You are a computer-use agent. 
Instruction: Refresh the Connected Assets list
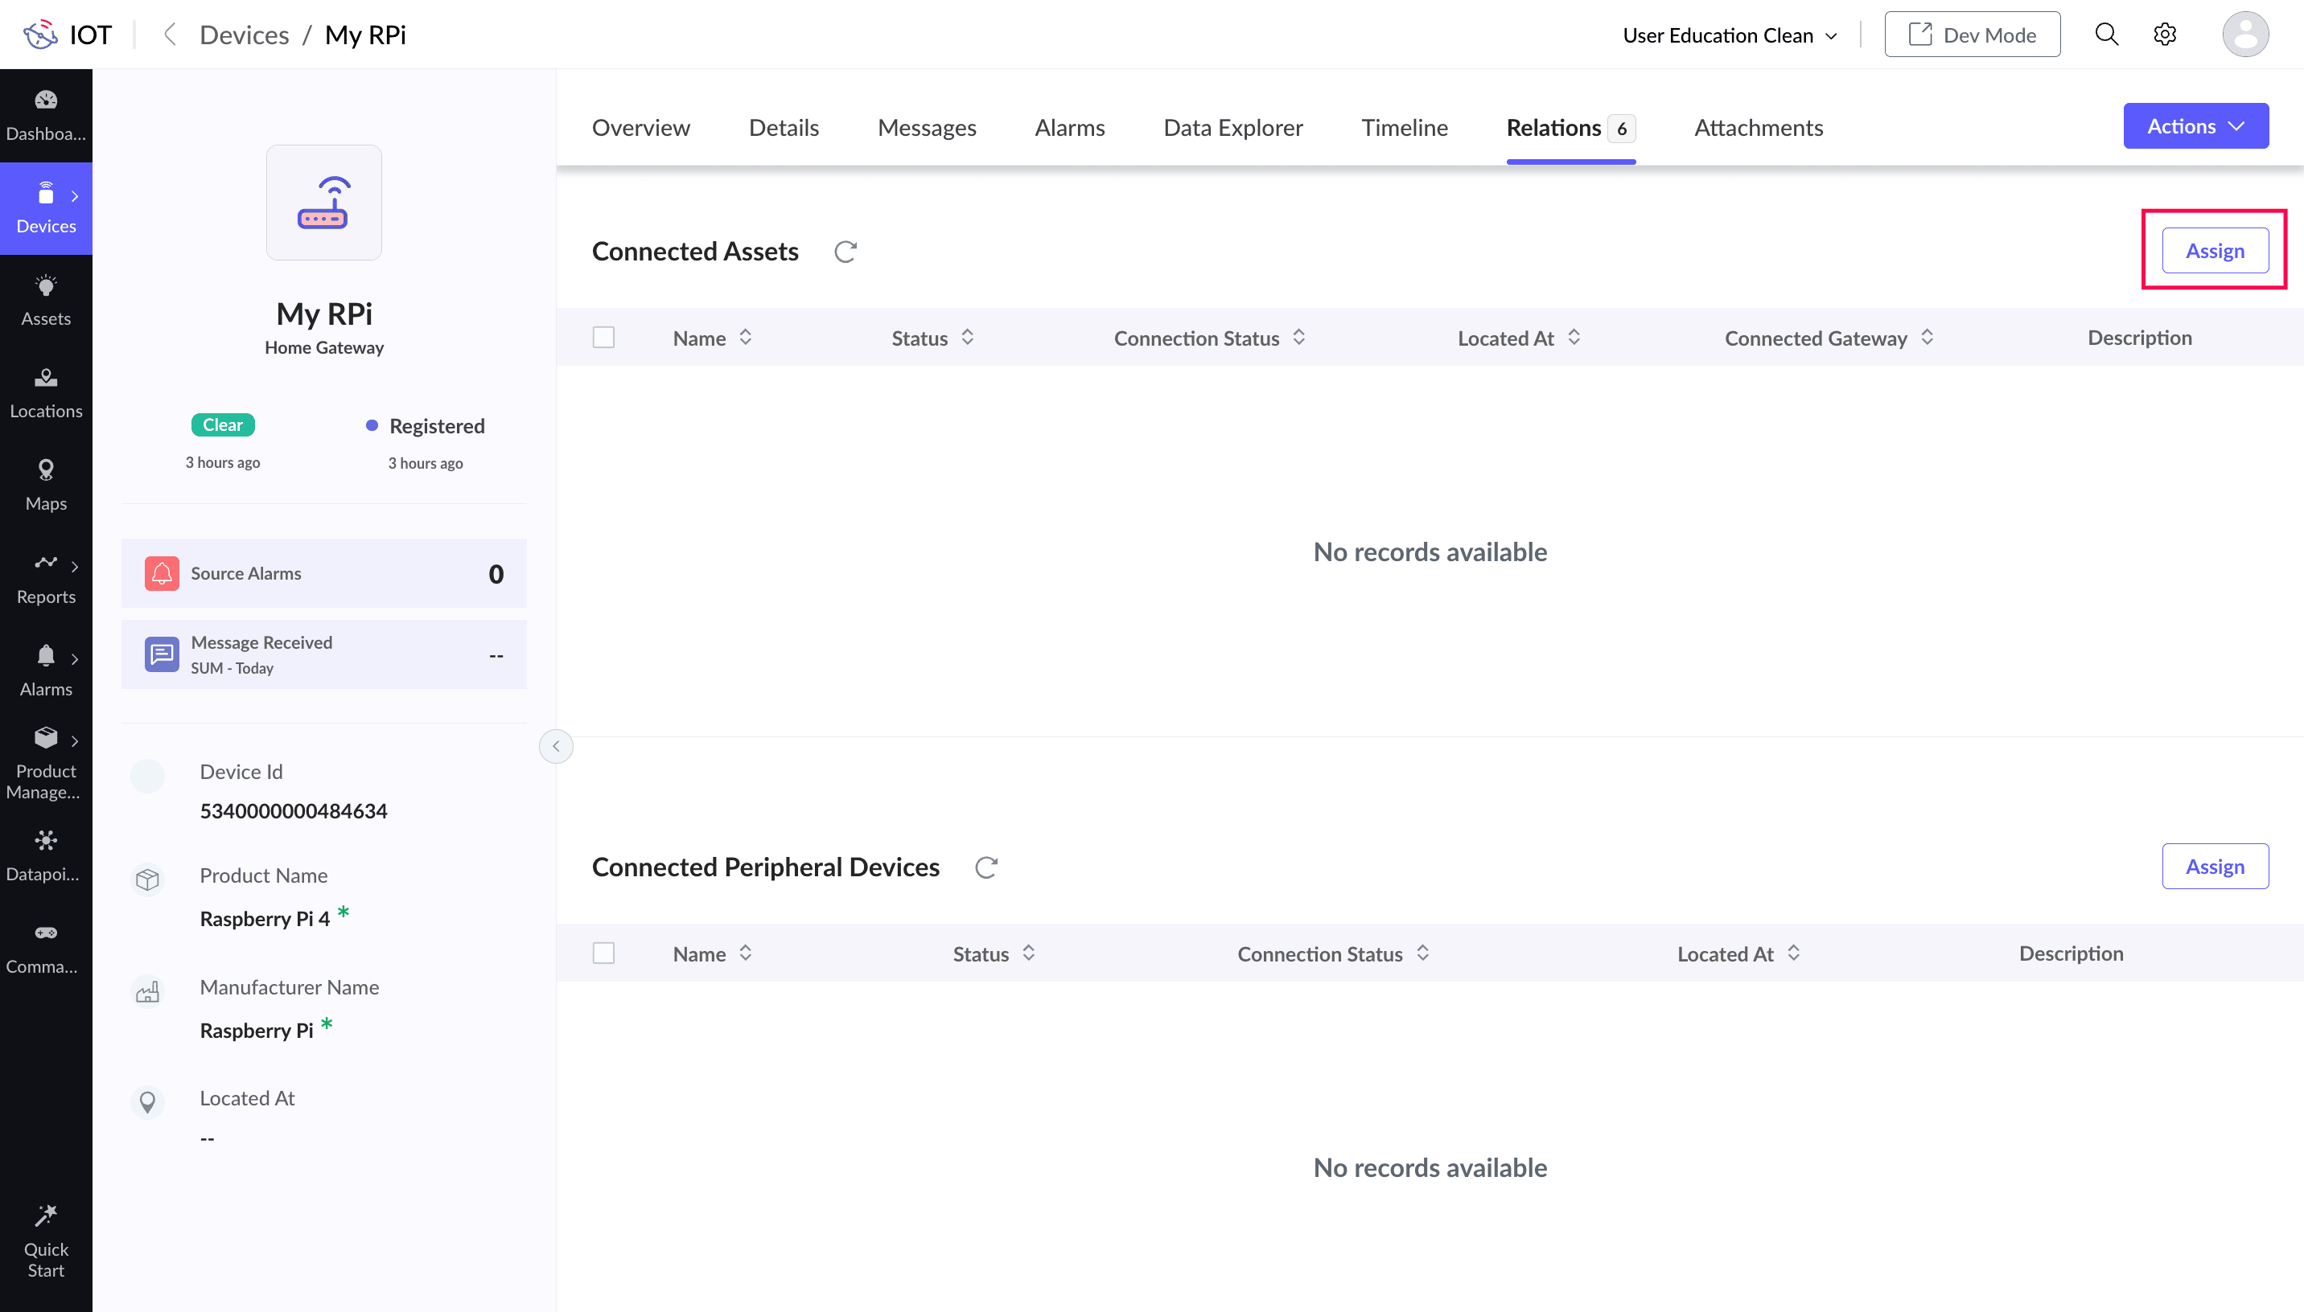[845, 252]
